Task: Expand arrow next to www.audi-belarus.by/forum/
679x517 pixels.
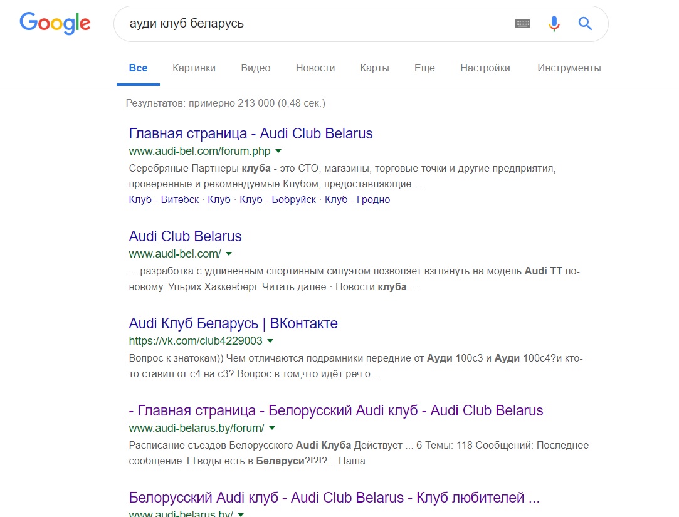Action: [272, 428]
